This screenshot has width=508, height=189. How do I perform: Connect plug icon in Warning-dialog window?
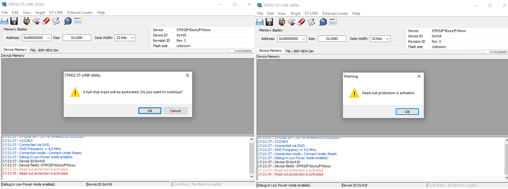point(282,22)
